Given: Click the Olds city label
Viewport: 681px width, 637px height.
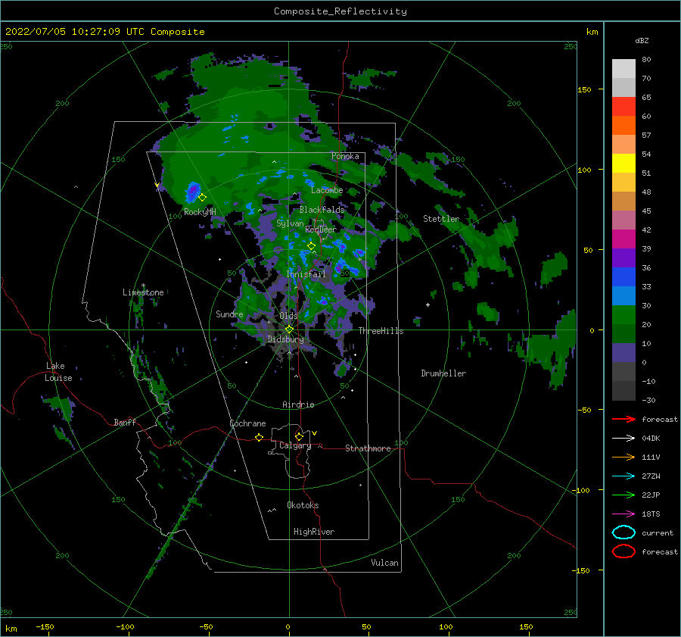Looking at the screenshot, I should coord(288,315).
